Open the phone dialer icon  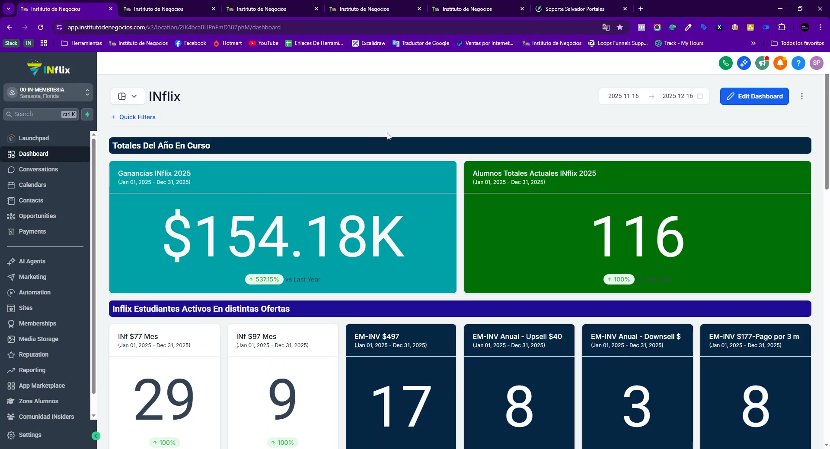pos(726,63)
